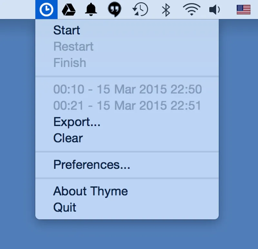Click the session entry ending 22:51
This screenshot has width=258, height=249.
pos(127,105)
